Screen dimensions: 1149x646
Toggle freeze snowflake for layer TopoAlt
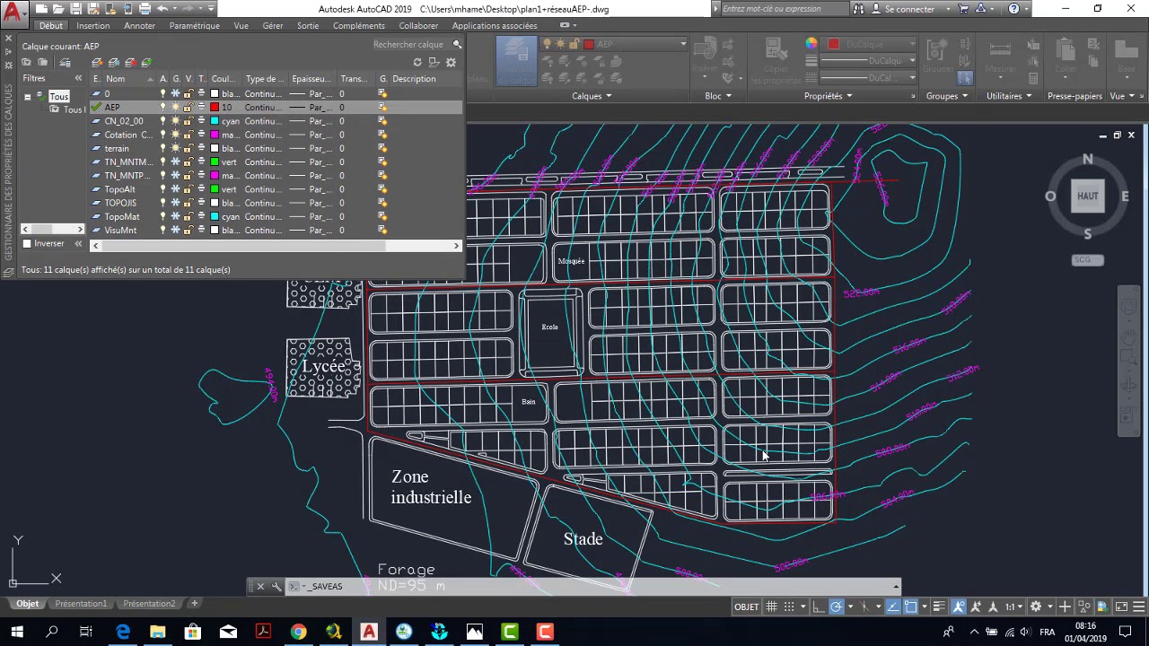tap(176, 189)
